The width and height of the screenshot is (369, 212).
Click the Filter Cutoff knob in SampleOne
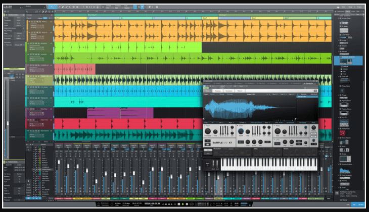point(241,131)
